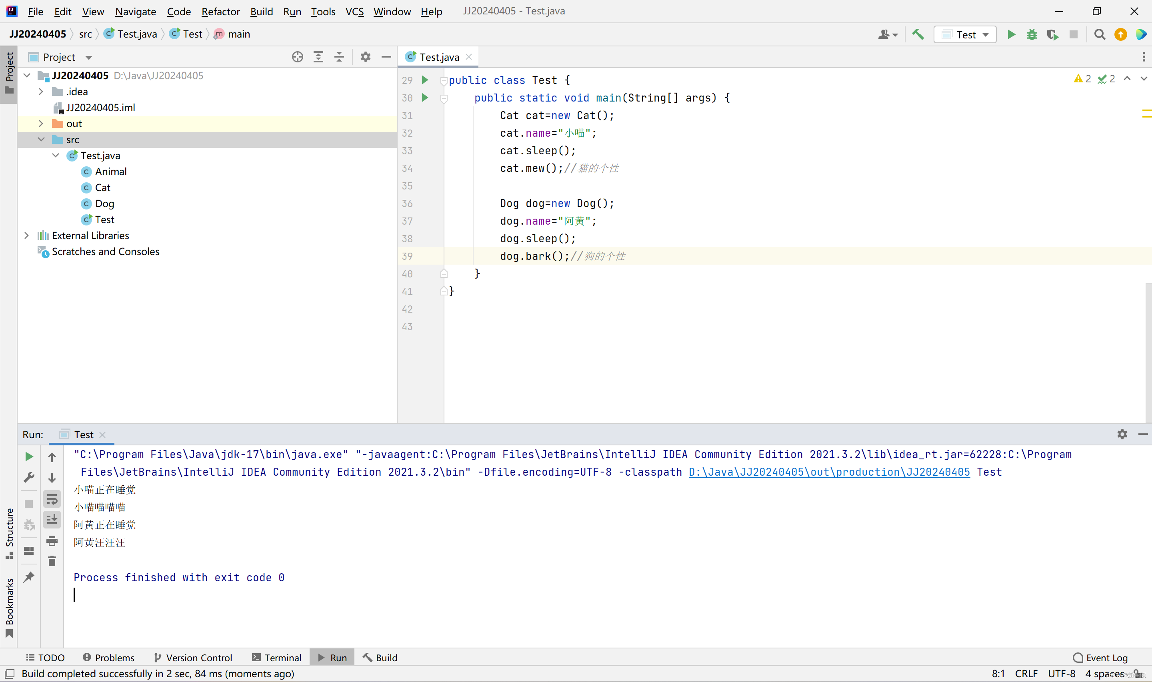Expand External Libraries node

[27, 235]
